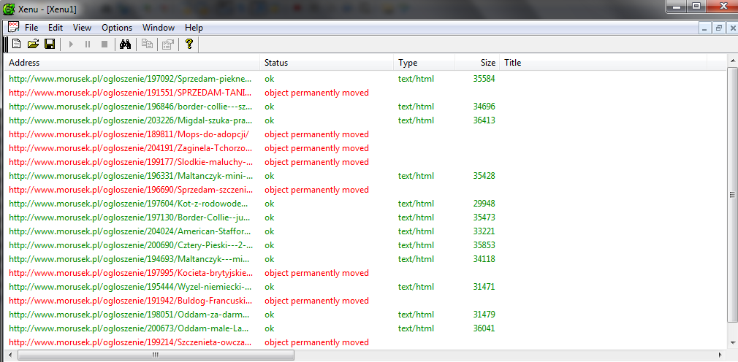Click the Play (start check) toolbar button
738x362 pixels.
(x=71, y=45)
